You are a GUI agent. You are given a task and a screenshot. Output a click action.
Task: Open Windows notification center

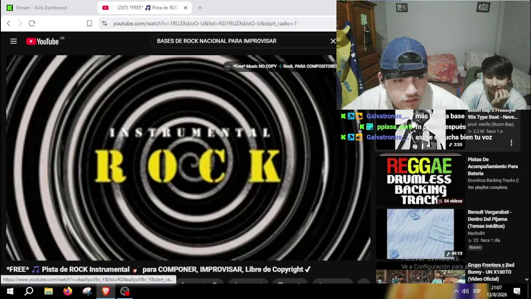517,291
